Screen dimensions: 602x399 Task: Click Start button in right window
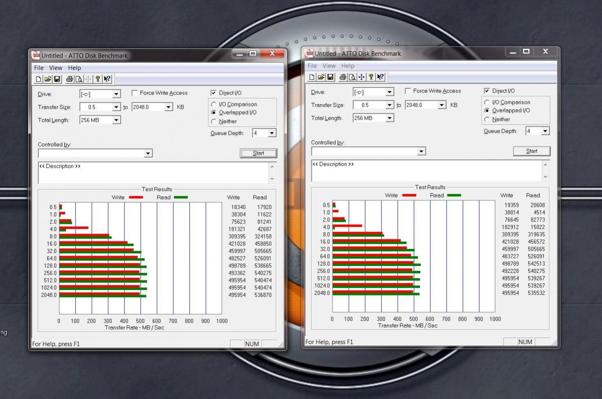click(532, 151)
